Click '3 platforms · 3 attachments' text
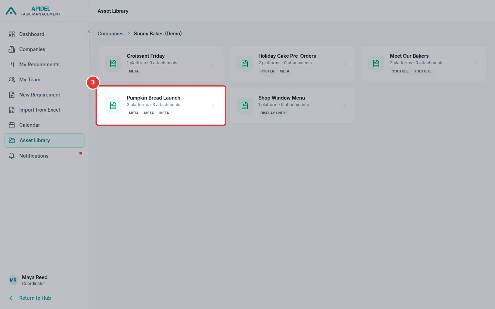 click(x=153, y=105)
